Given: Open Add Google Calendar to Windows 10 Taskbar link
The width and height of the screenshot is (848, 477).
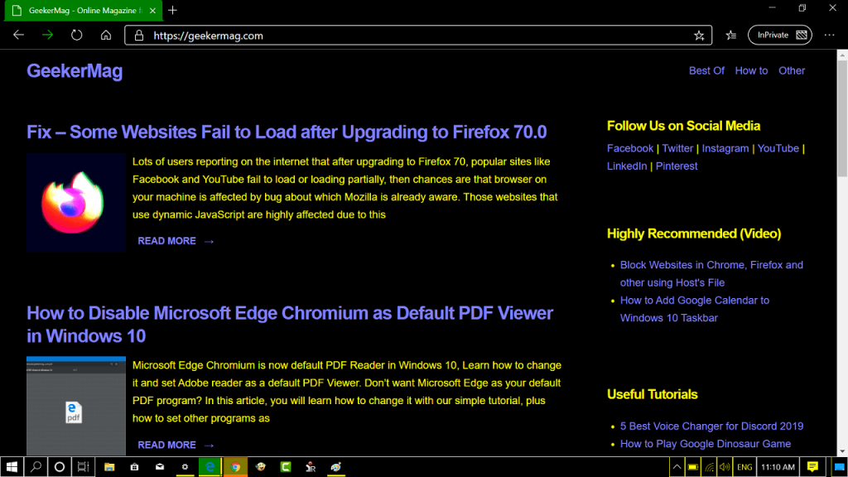Looking at the screenshot, I should pyautogui.click(x=695, y=309).
